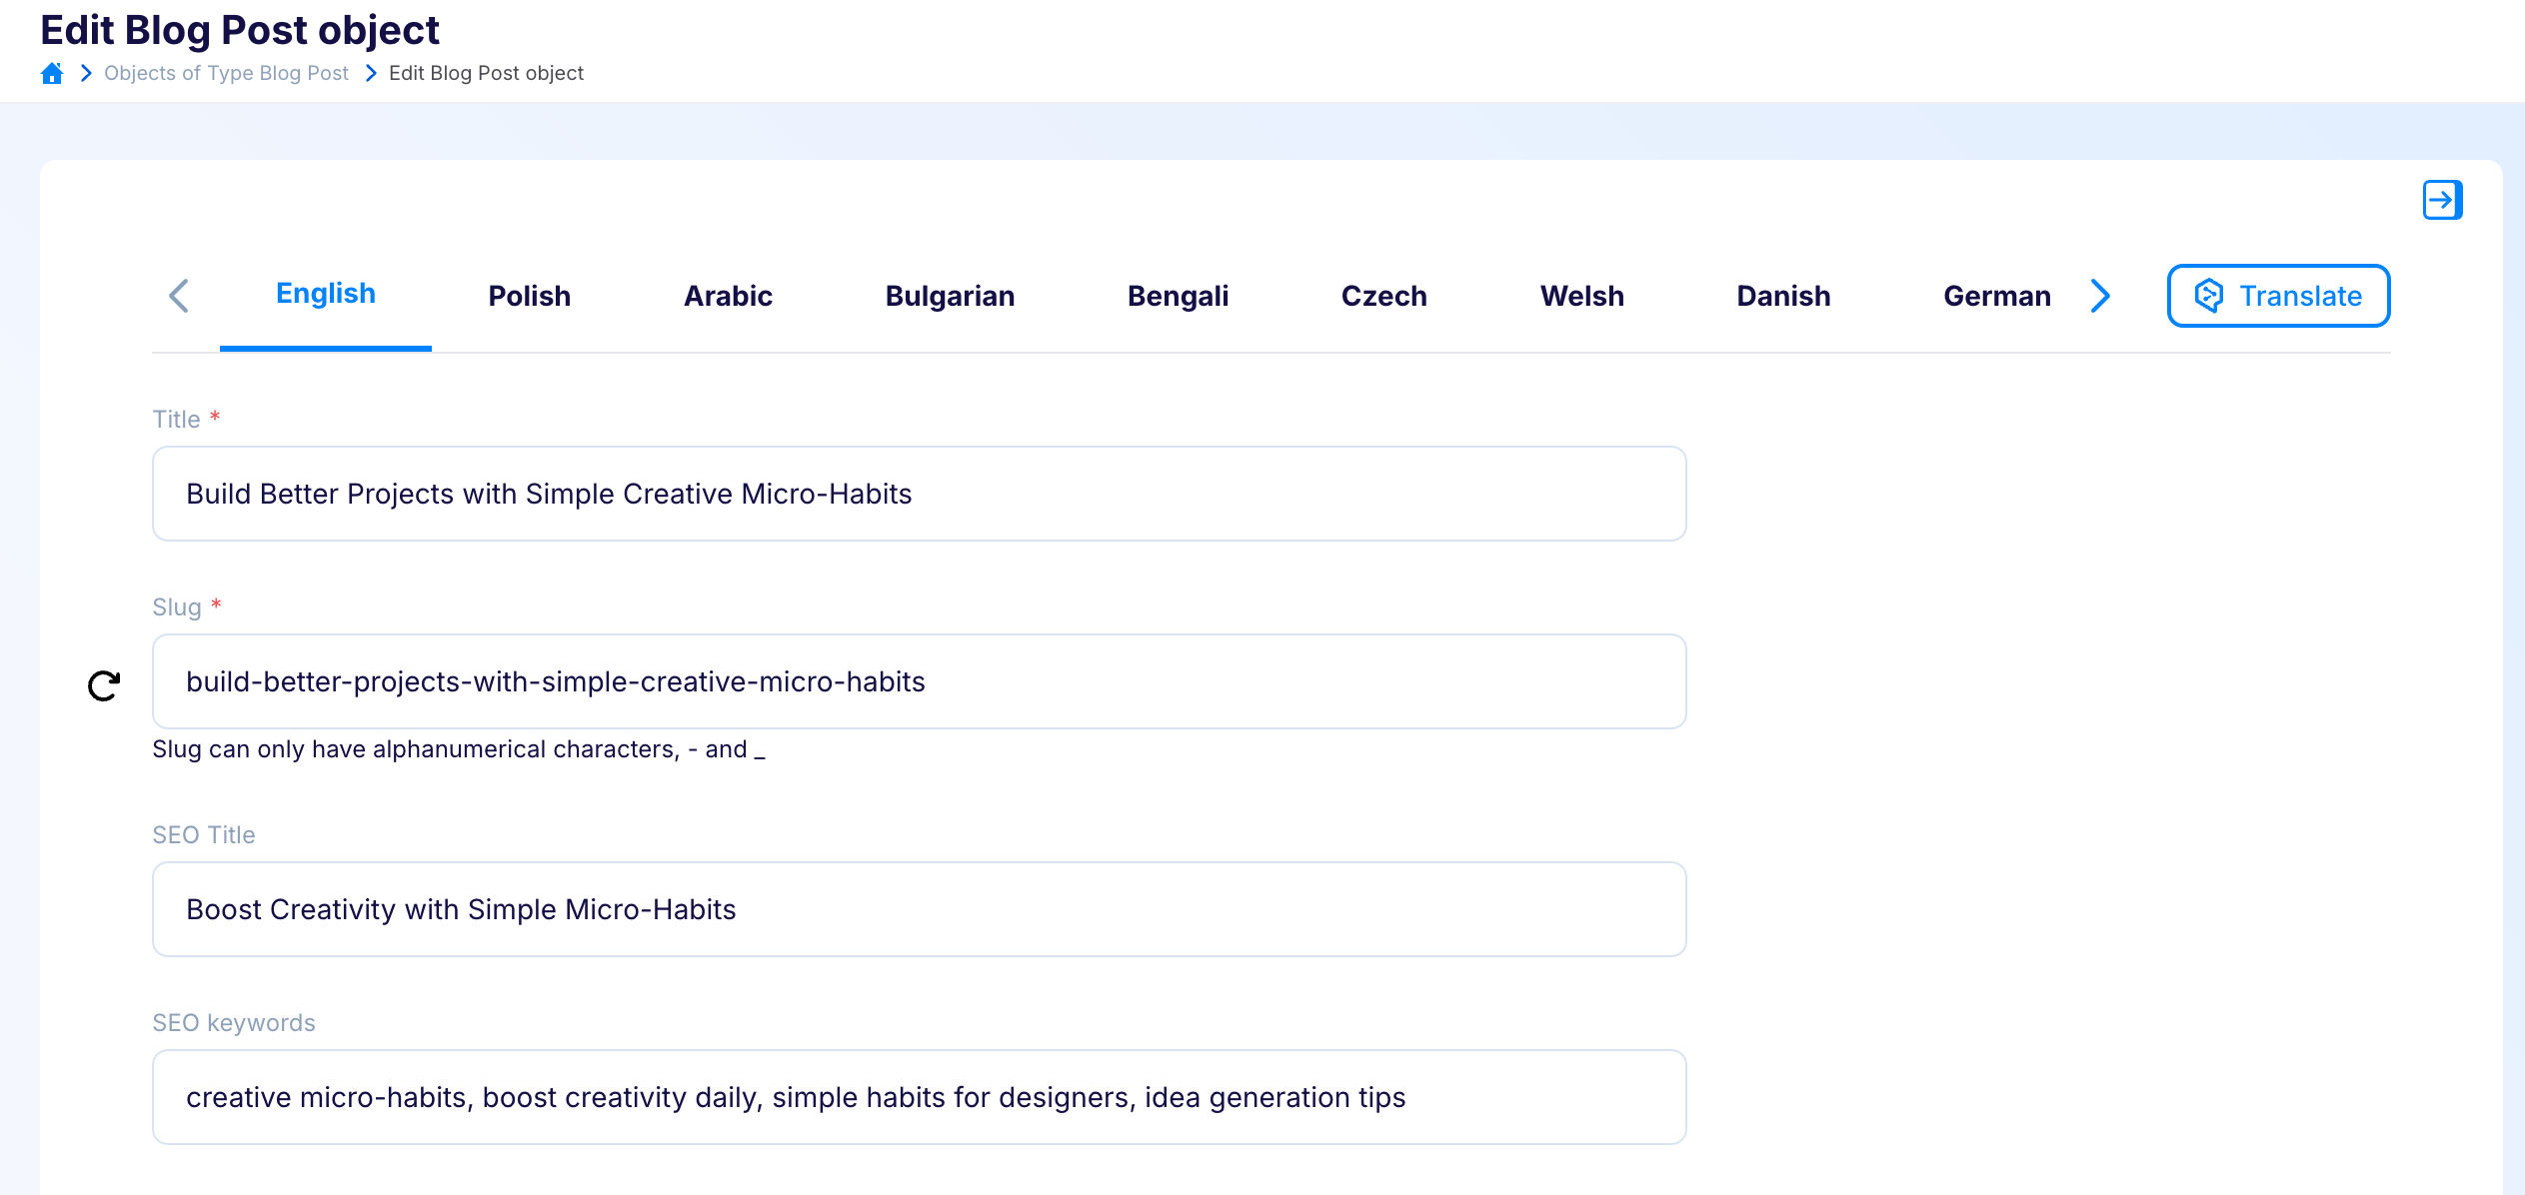2525x1195 pixels.
Task: Open the Welsh language tab
Action: (x=1581, y=296)
